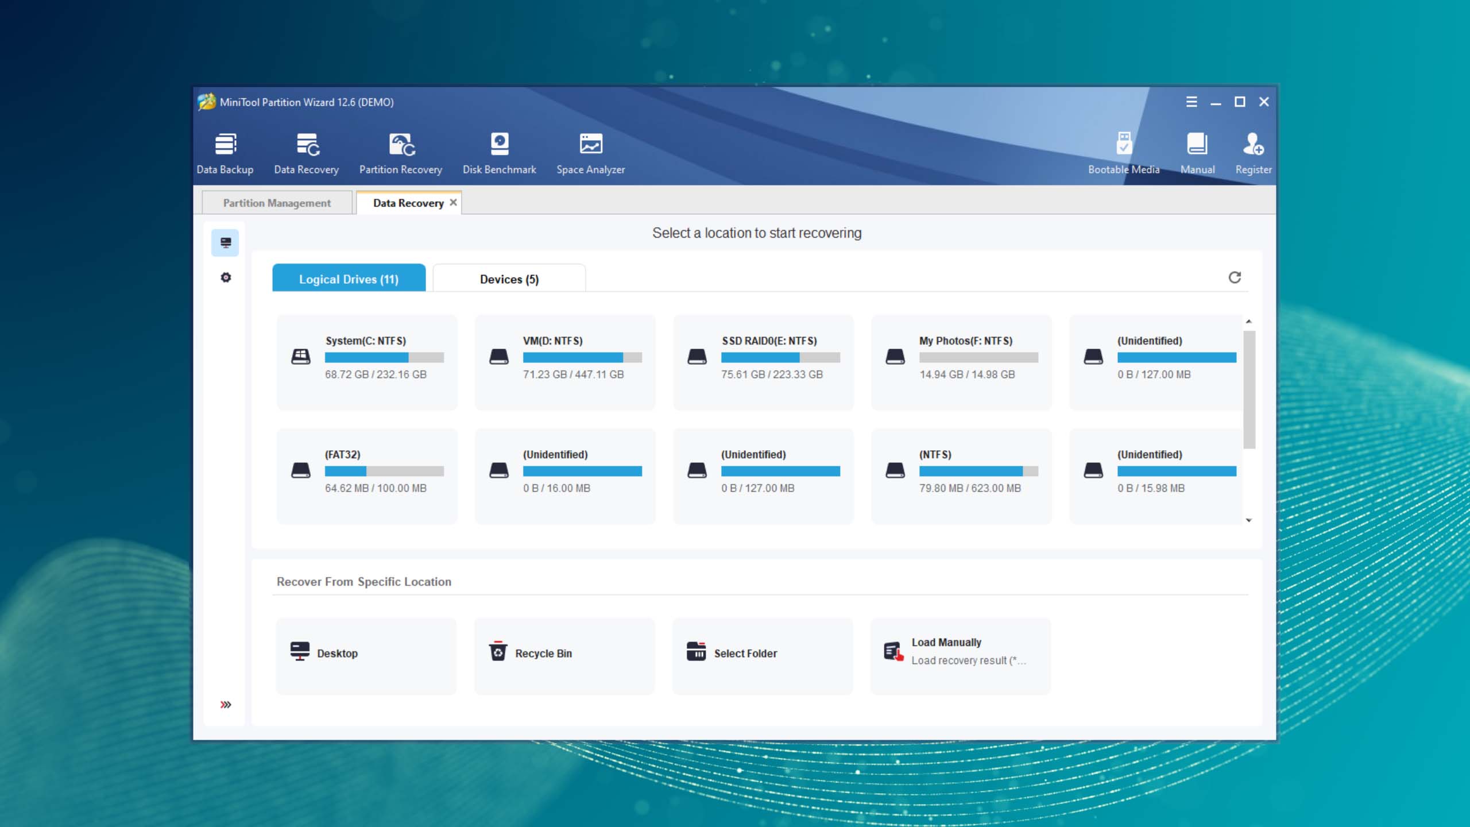This screenshot has width=1470, height=827.
Task: Select the My Photos(F: NTFS) drive
Action: click(x=961, y=362)
